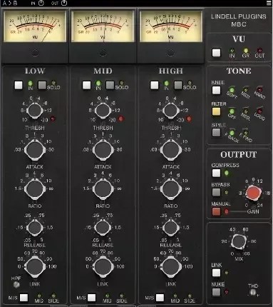
Task: Click the LOW meter calibration screw
Action: 35,53
